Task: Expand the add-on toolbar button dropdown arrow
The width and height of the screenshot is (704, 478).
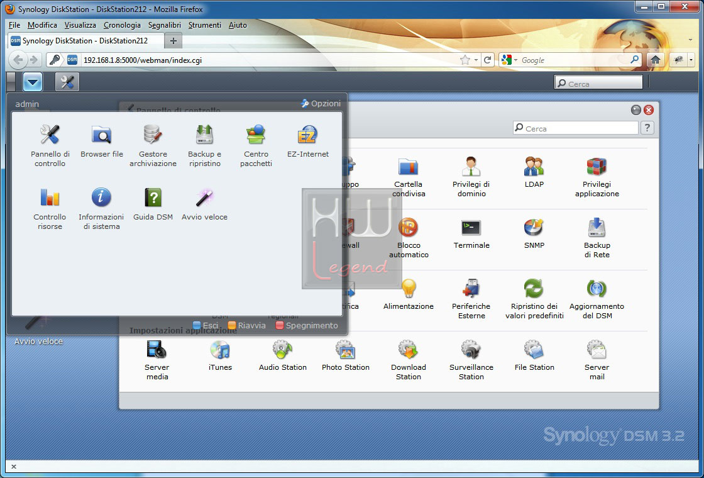Action: pyautogui.click(x=691, y=60)
